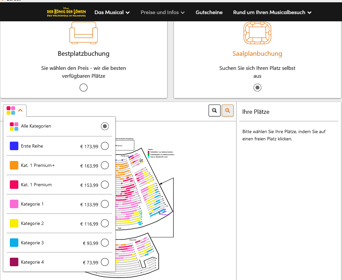Collapse the category legend panel
Screen dimensions: 342x280
(20, 110)
